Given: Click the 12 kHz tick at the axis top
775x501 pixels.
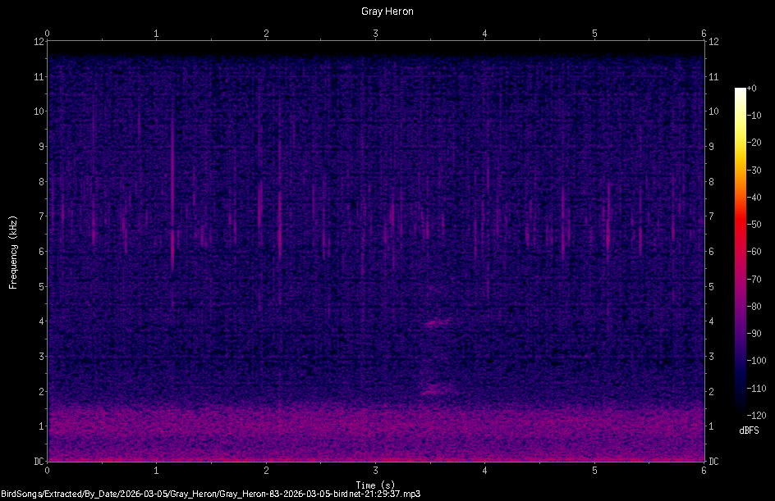Looking at the screenshot, I should click(x=38, y=42).
